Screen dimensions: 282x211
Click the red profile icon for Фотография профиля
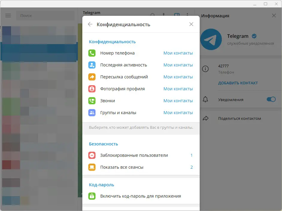(x=92, y=89)
